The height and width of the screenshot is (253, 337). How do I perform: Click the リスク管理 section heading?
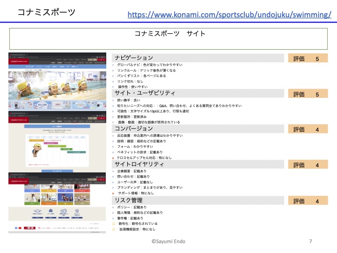click(129, 200)
